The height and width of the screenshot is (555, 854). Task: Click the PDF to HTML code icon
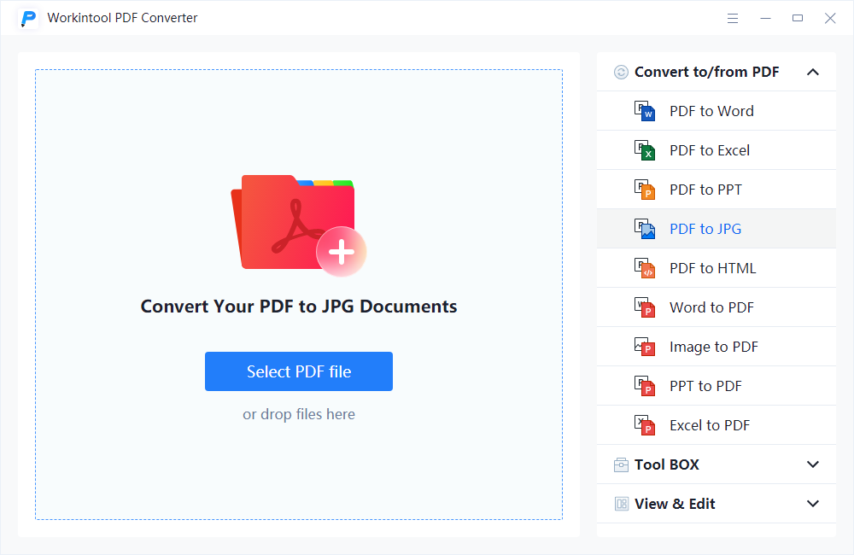point(644,268)
